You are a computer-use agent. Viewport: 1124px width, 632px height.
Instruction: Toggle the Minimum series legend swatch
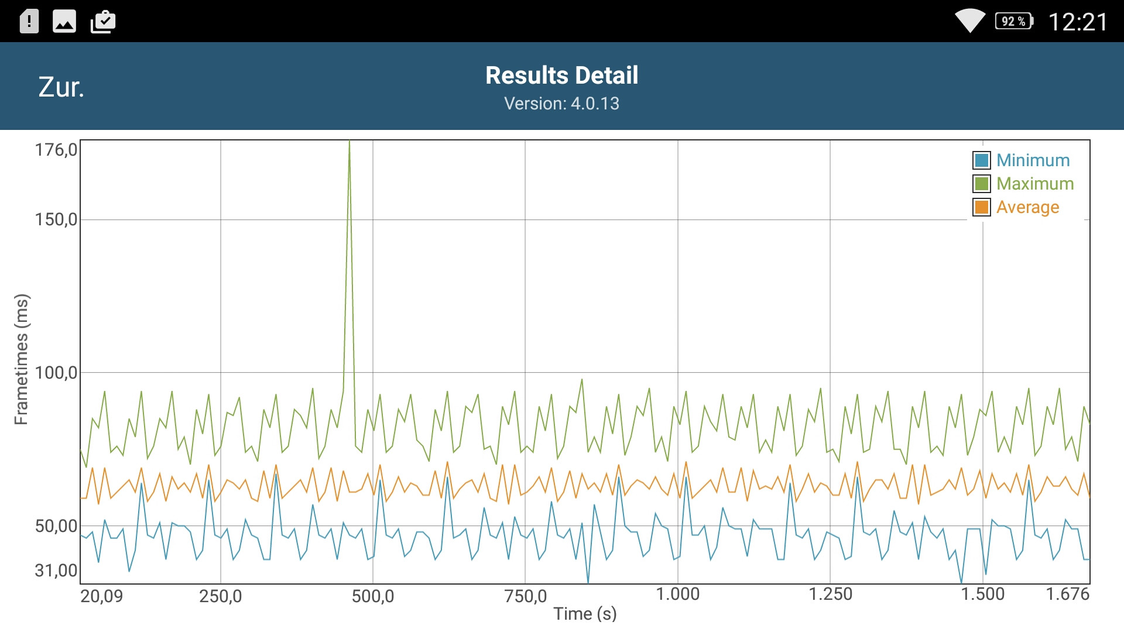(x=982, y=160)
